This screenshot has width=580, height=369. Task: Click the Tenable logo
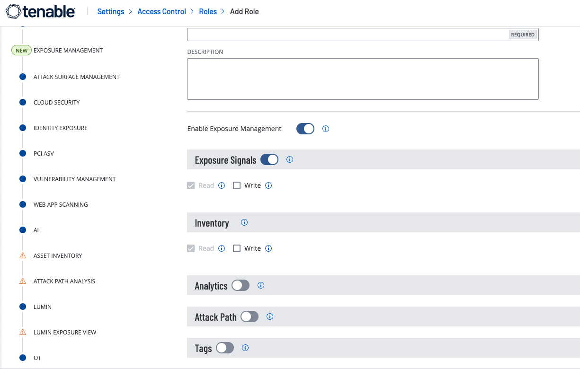point(40,12)
